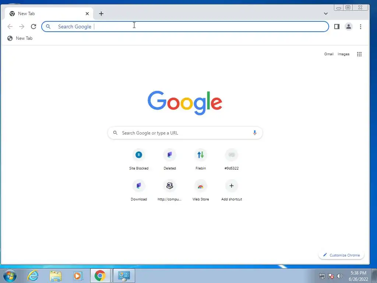
Task: Open the Filebin shortcut
Action: pyautogui.click(x=201, y=159)
